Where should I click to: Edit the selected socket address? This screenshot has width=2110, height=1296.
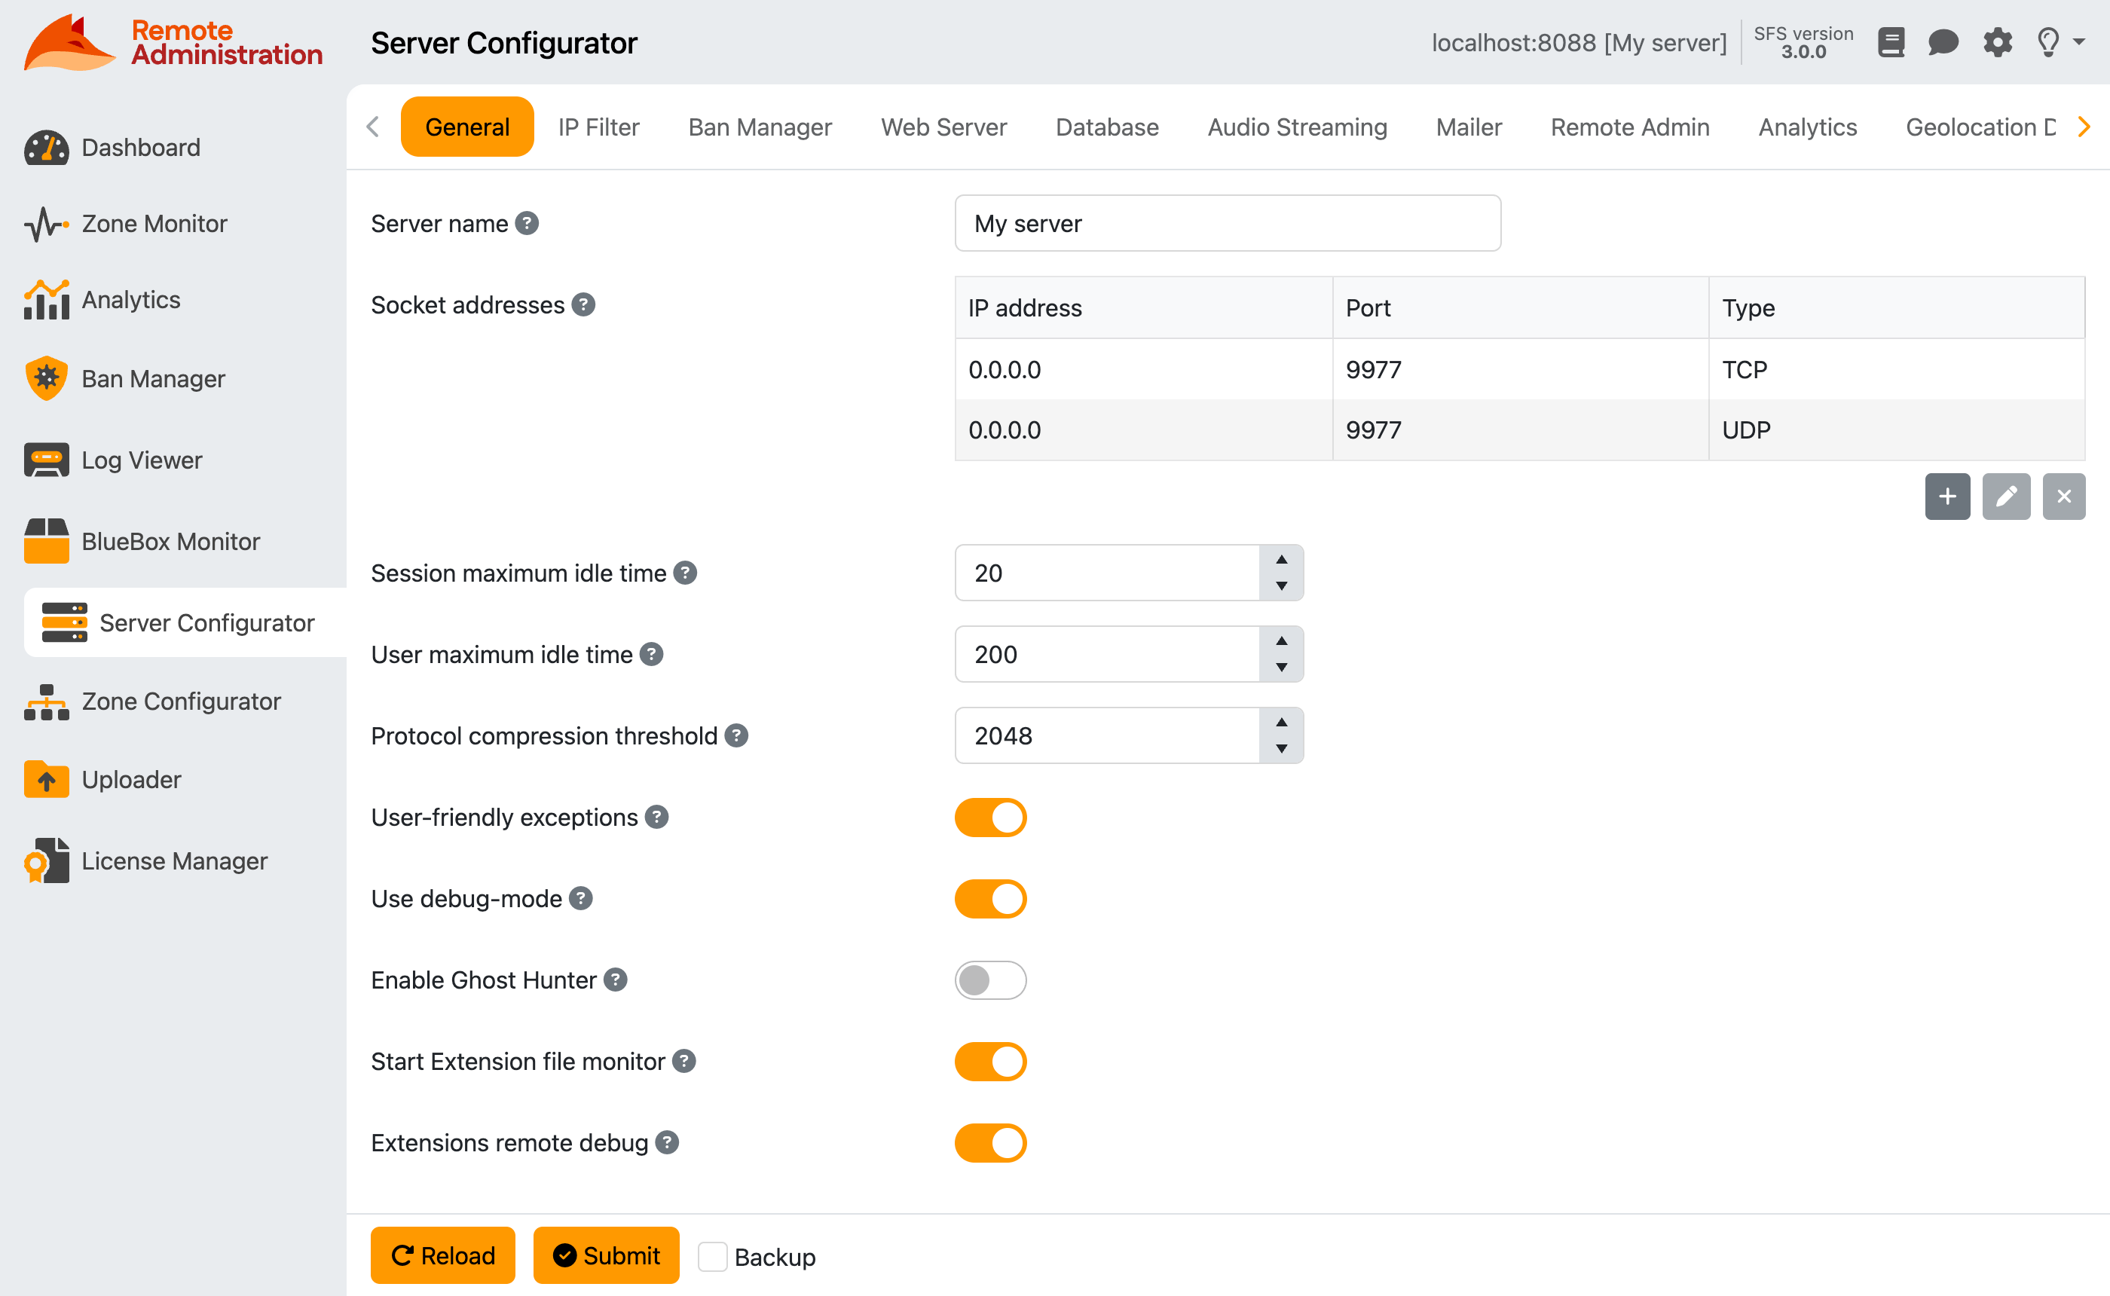pos(2006,497)
